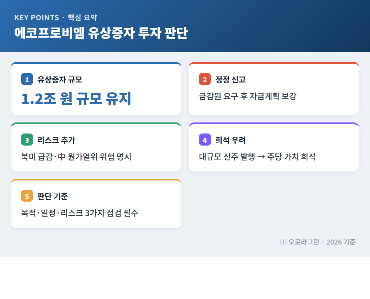This screenshot has width=370, height=299.
Task: Click the 정정 신고 card heading
Action: pos(231,80)
